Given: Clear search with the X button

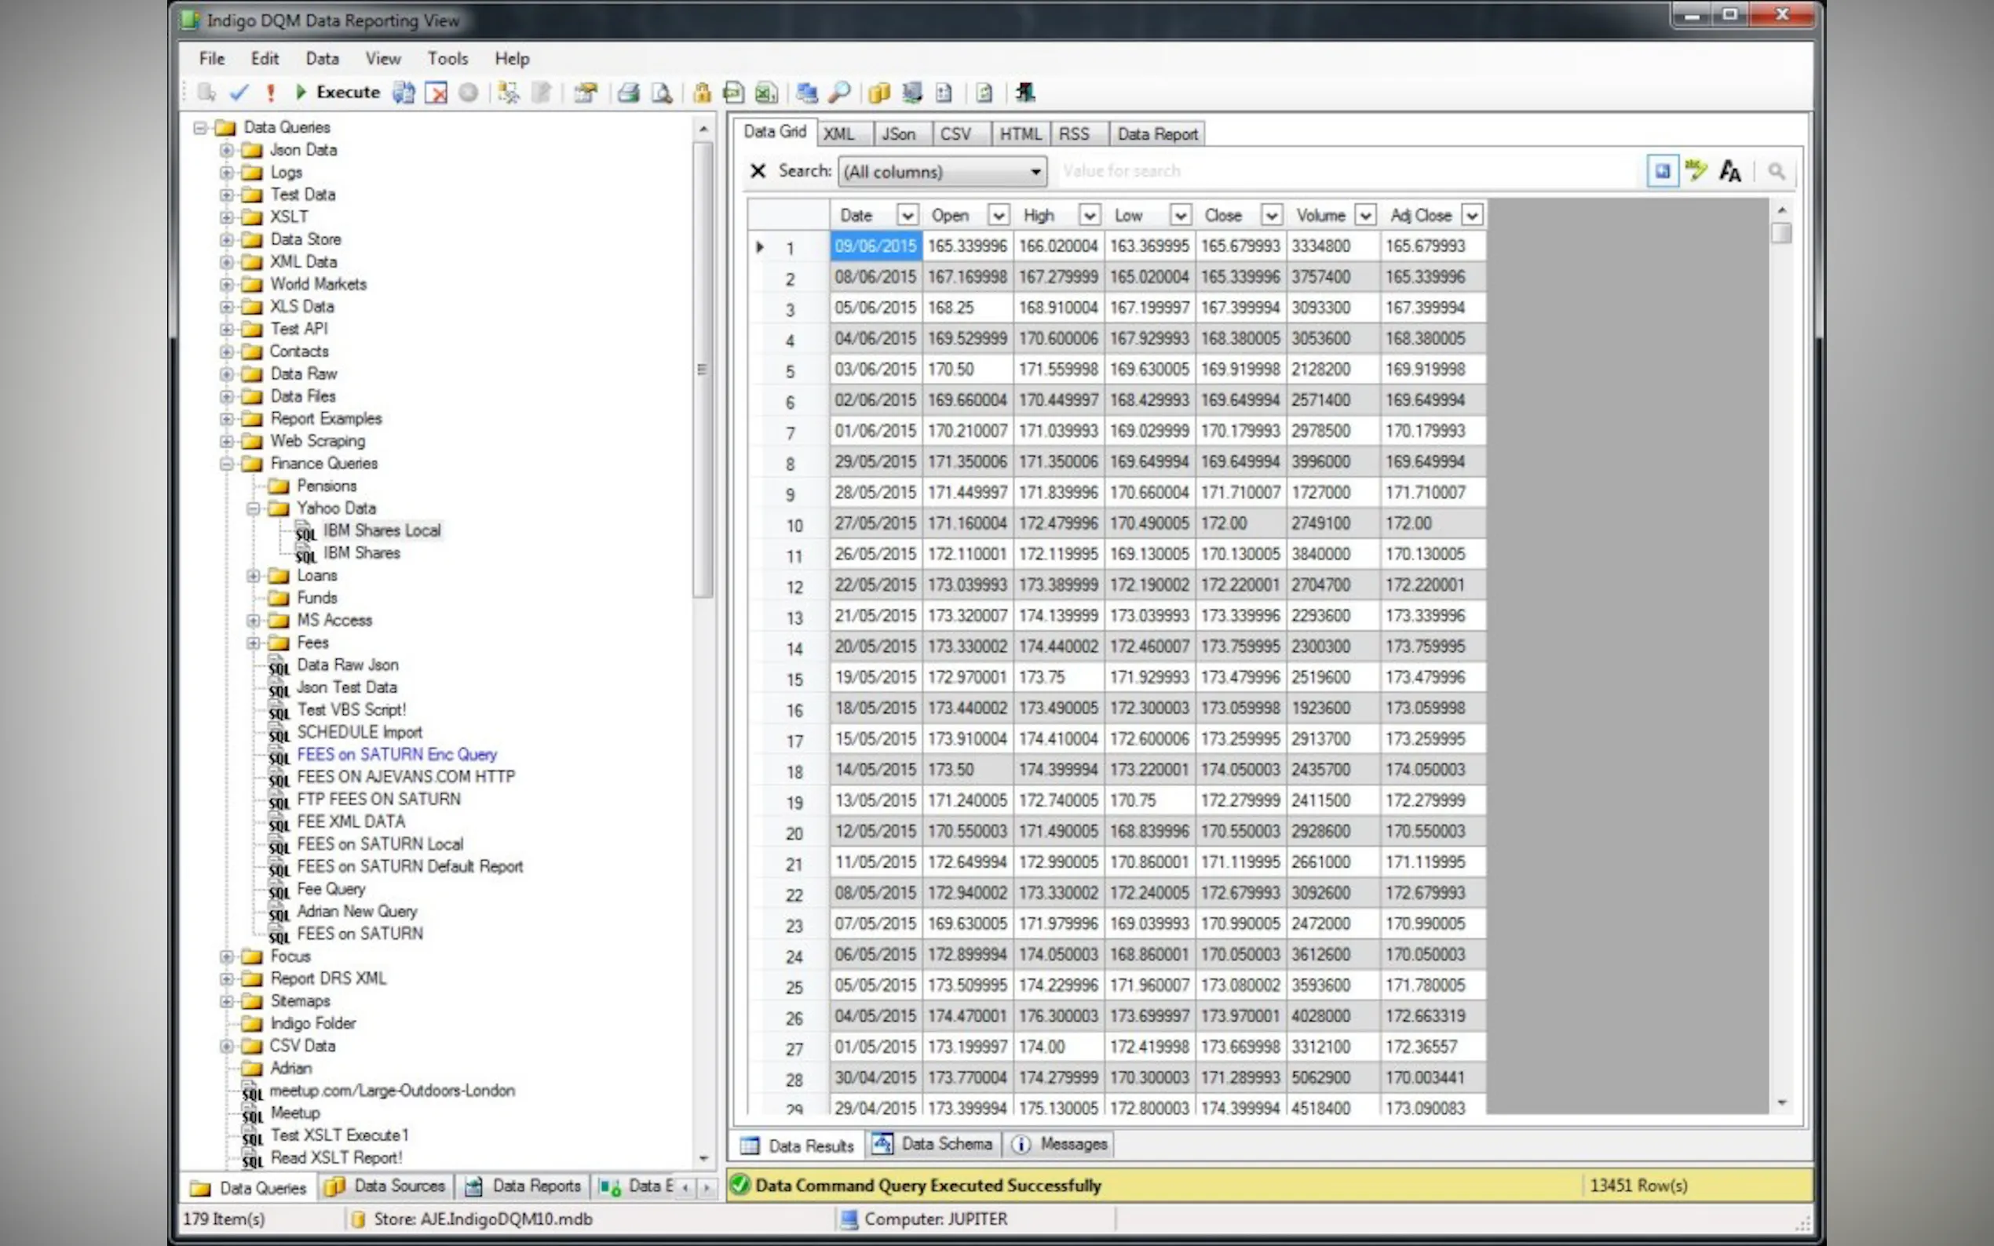Looking at the screenshot, I should 758,171.
